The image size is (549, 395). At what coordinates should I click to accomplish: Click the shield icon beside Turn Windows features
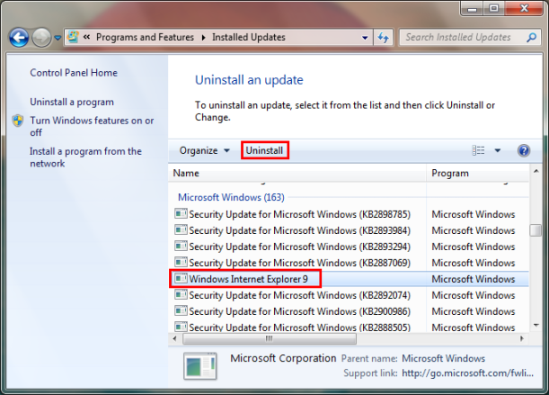17,121
